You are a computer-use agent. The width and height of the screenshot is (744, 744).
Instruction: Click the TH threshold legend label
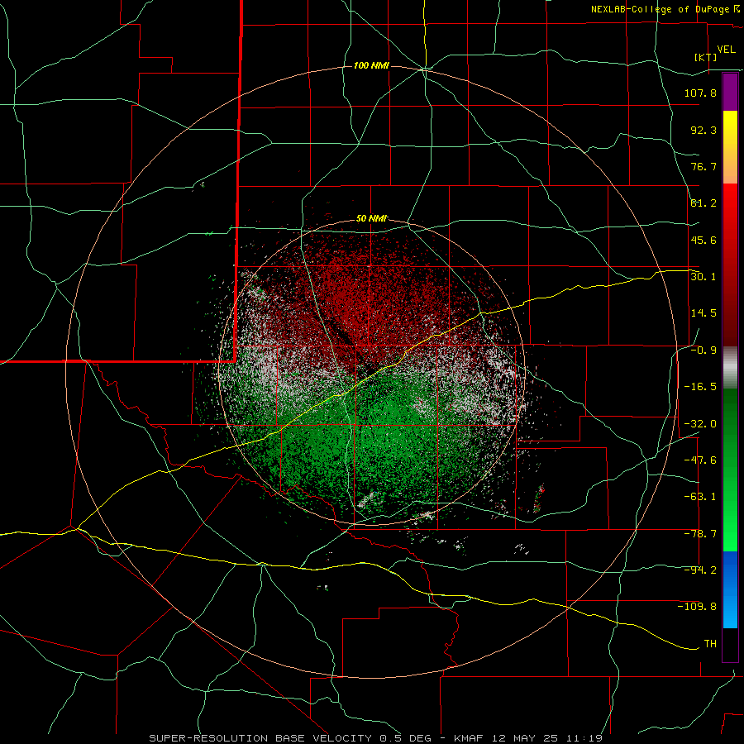pyautogui.click(x=710, y=644)
